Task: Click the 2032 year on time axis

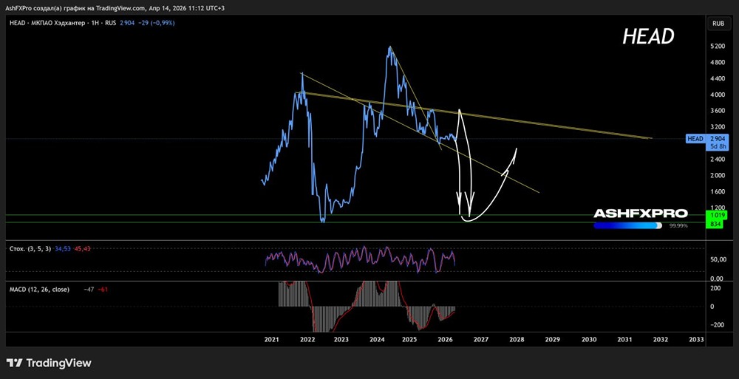Action: 660,339
